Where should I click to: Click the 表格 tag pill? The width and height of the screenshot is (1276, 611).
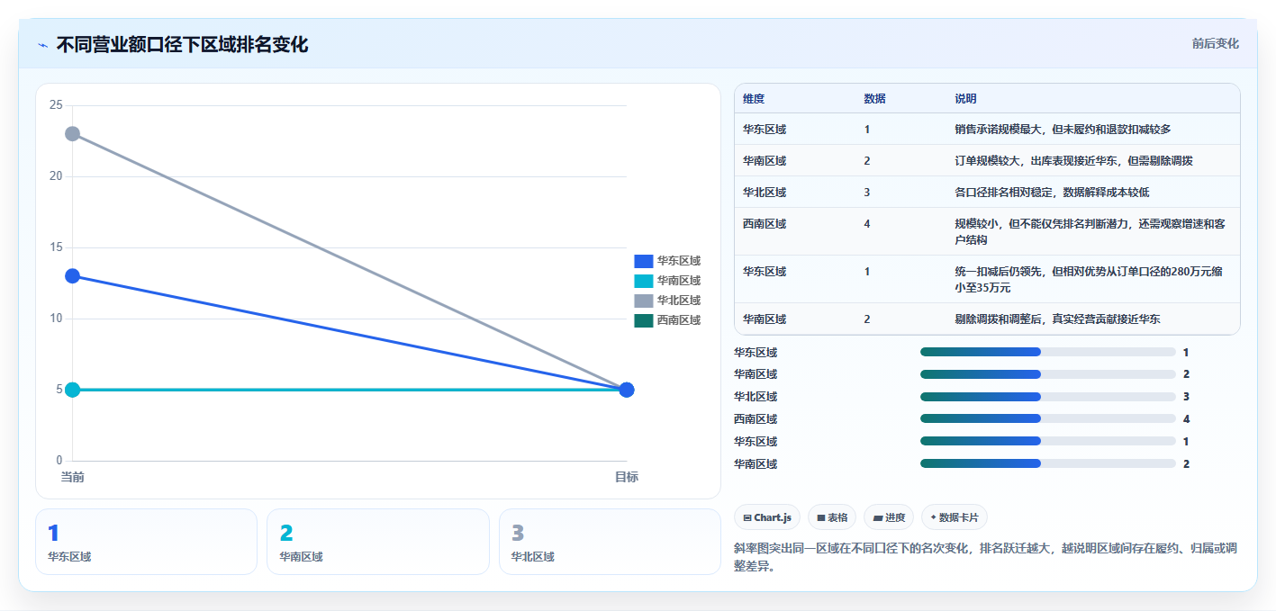click(x=833, y=517)
